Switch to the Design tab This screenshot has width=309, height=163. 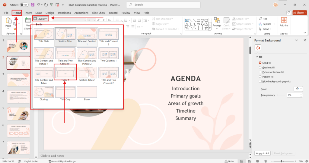pyautogui.click(x=49, y=13)
